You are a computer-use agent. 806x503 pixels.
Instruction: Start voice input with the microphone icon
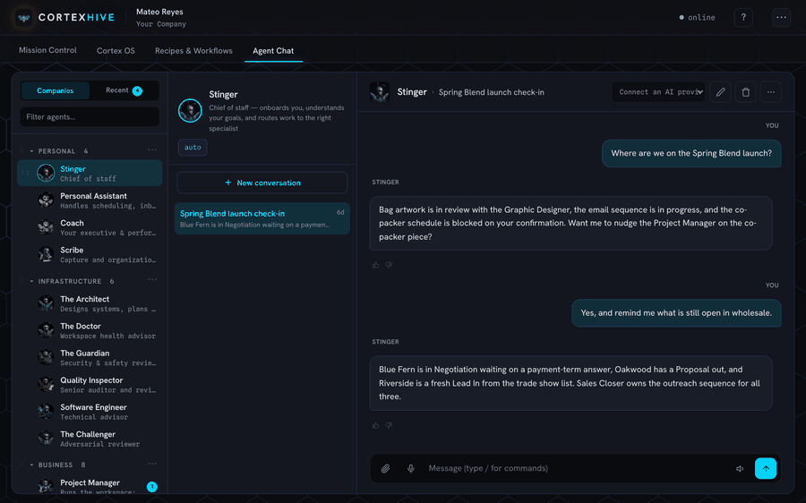[410, 469]
